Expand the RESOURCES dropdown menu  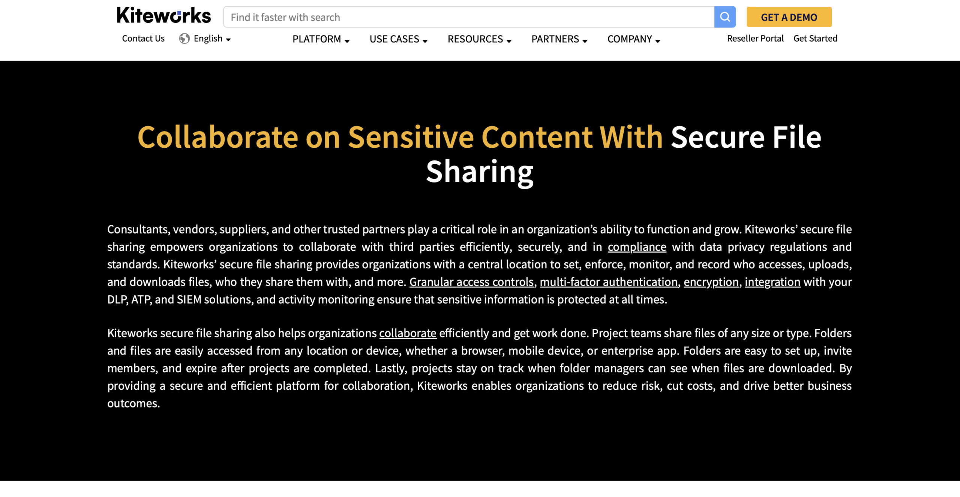point(479,39)
